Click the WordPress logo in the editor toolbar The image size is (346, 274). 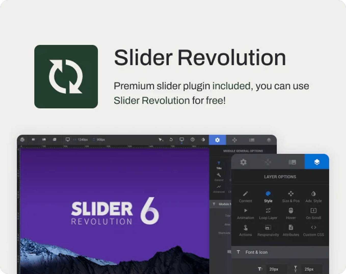pos(22,140)
